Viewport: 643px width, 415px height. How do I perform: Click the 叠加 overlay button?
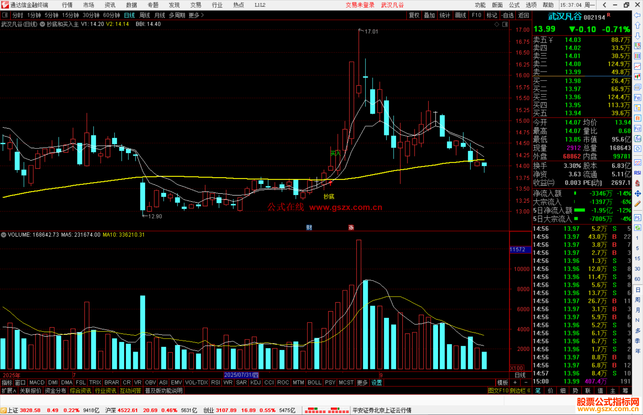click(429, 15)
